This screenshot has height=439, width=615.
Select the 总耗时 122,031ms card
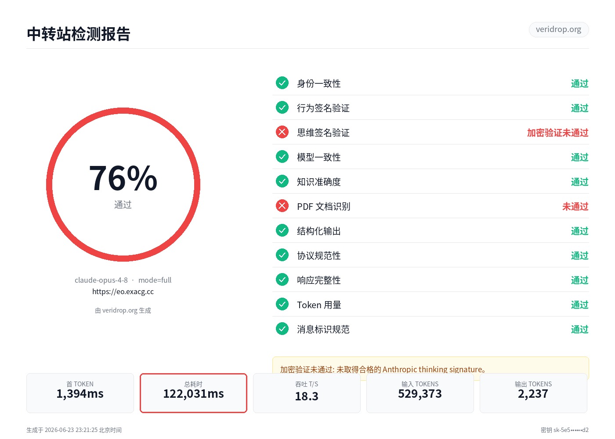[x=193, y=393]
